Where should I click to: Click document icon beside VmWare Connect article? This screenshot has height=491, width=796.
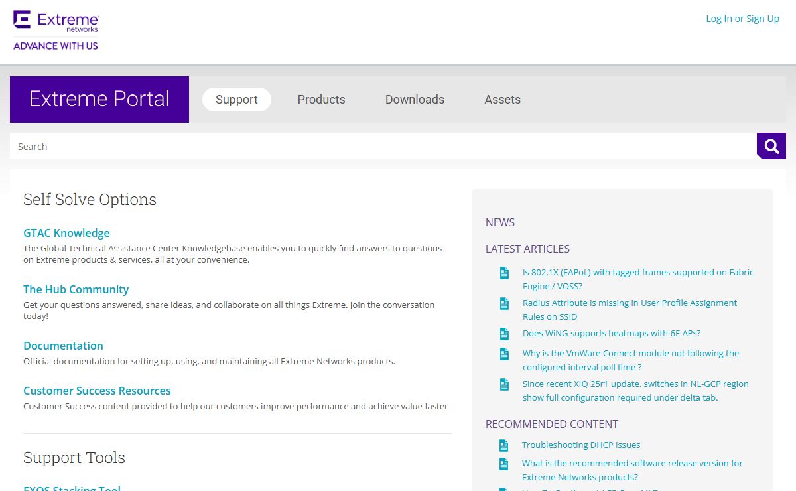tap(504, 354)
